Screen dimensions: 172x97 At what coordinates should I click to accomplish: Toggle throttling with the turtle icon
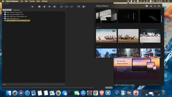[x=49, y=6]
